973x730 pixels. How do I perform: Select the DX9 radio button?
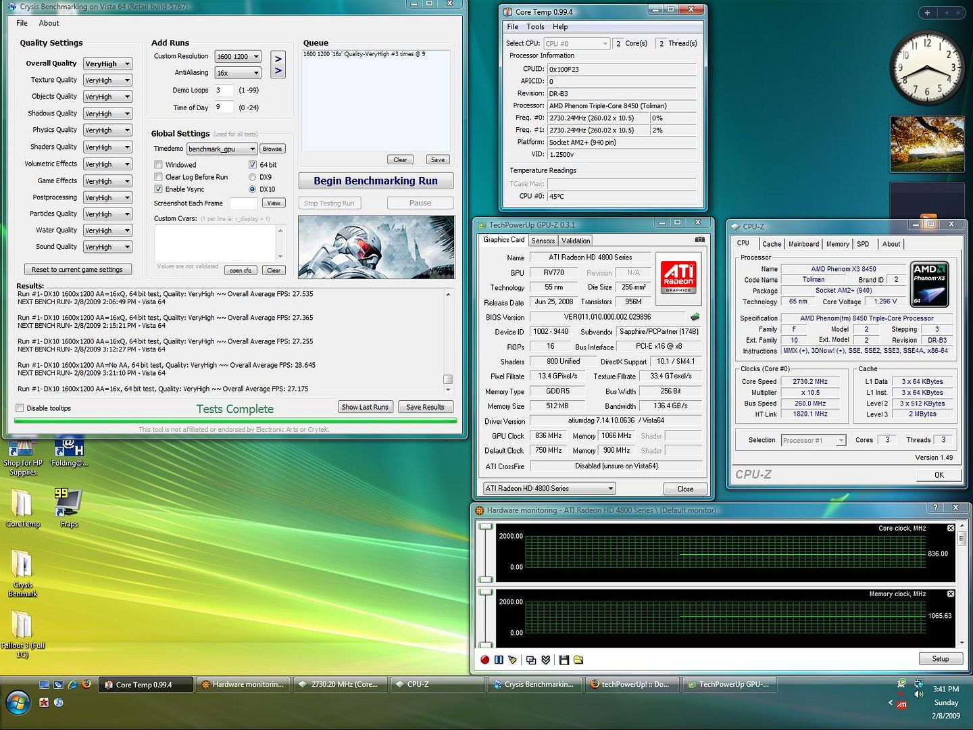pyautogui.click(x=253, y=176)
